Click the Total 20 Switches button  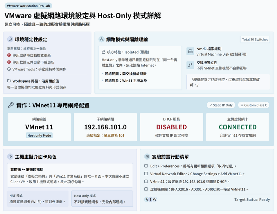[255, 39]
